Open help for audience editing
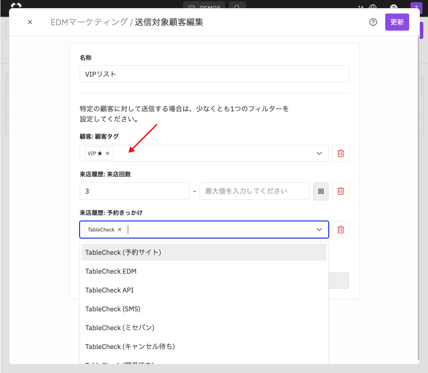 point(373,22)
